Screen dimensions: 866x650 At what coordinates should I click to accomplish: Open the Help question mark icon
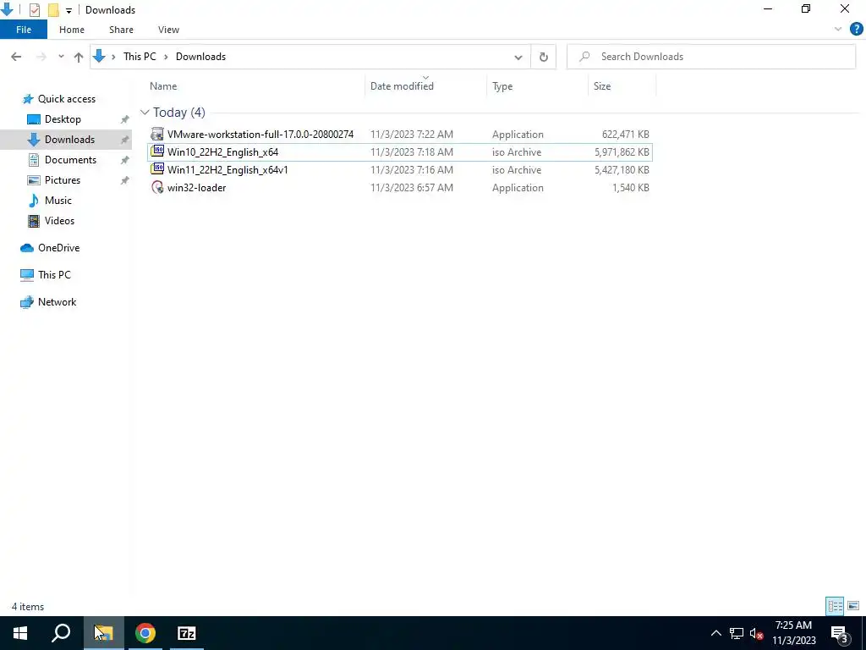856,30
